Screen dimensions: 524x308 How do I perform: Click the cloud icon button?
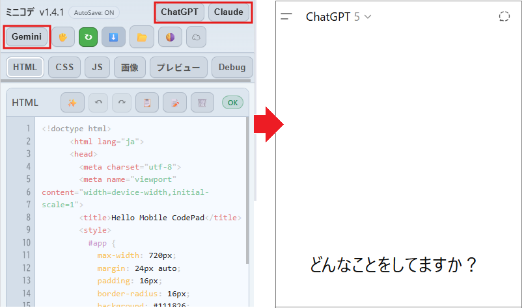(x=197, y=37)
